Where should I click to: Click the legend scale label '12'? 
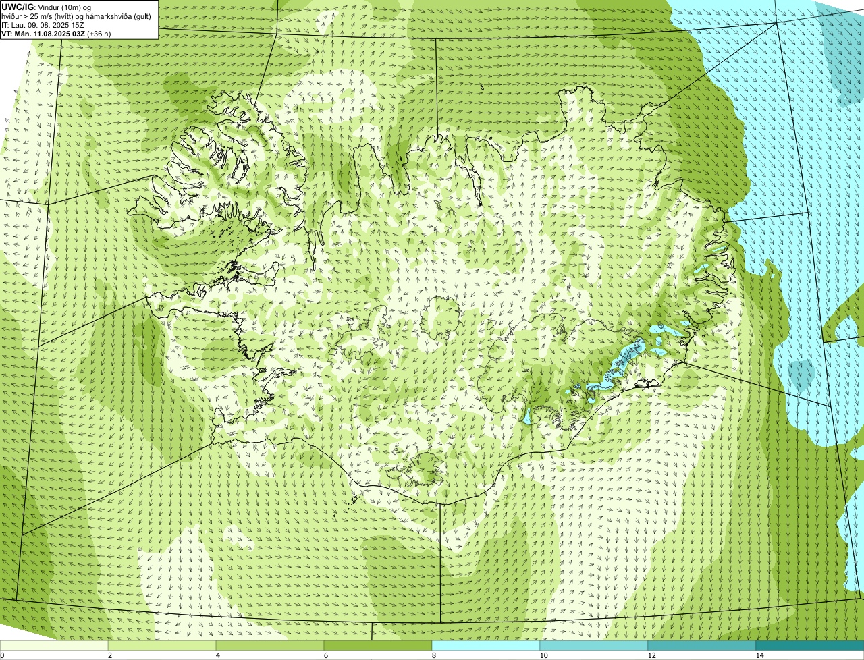coord(651,655)
